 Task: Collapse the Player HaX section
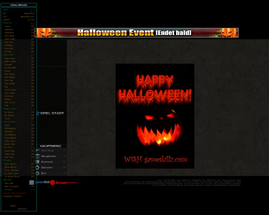(33, 55)
